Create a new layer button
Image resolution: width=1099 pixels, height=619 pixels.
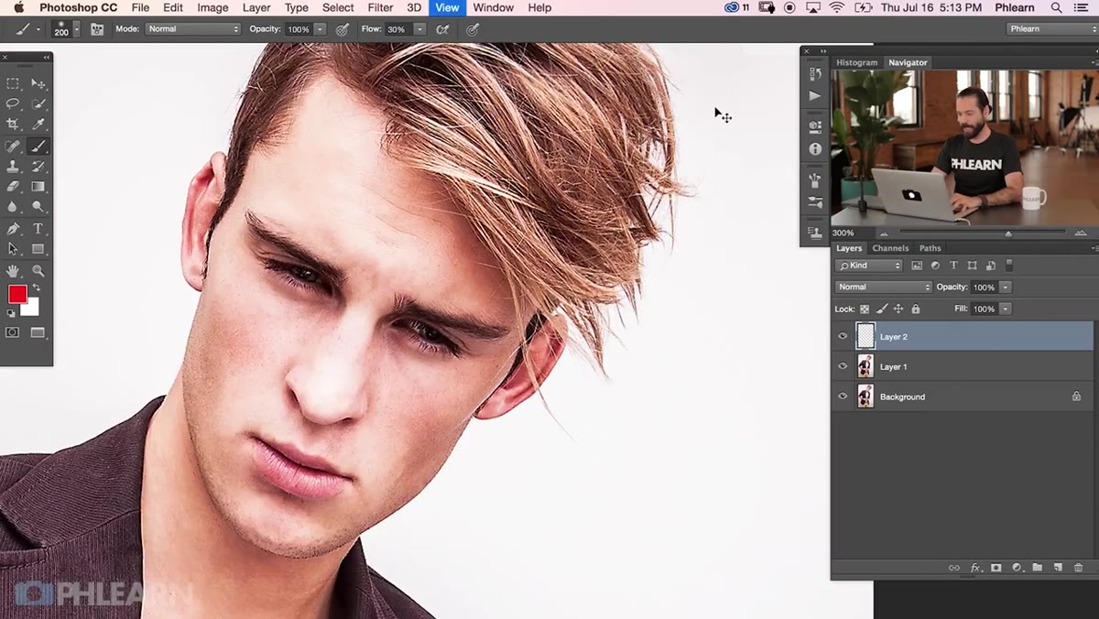point(1058,568)
